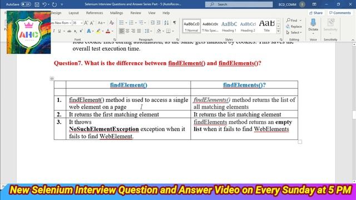Open the Change Case dropdown
The height and width of the screenshot is (200, 356).
pyautogui.click(x=101, y=23)
